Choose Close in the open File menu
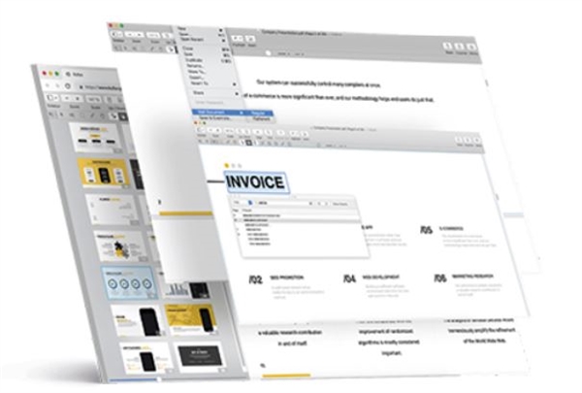Screen dimensions: 582x393 188,49
